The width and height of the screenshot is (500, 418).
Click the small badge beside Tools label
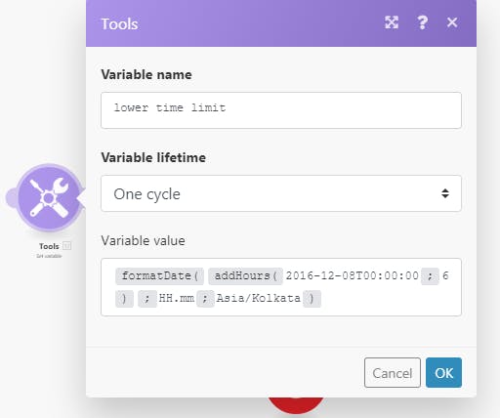tap(66, 246)
